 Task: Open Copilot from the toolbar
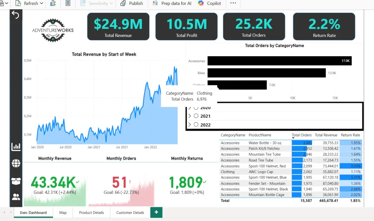point(209,3)
